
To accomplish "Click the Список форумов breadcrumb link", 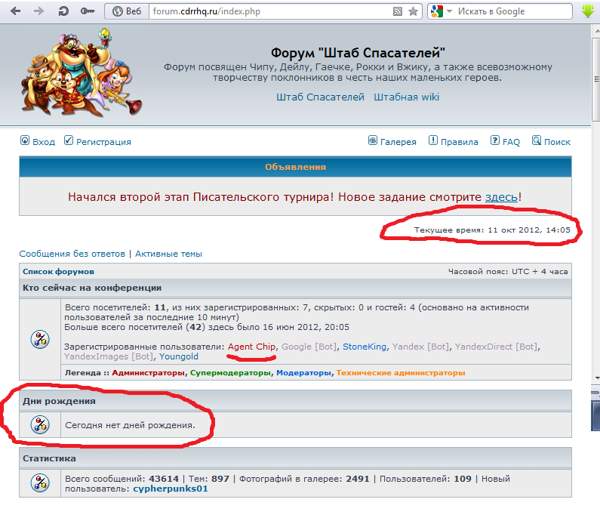I will click(58, 271).
